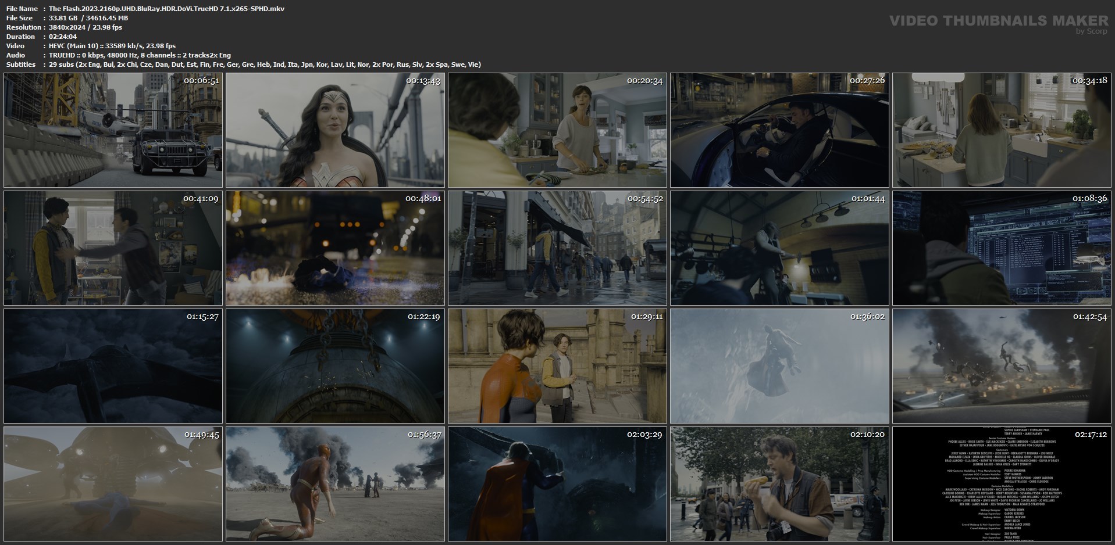Open the dark aircraft thumbnail at 01:15:27
The height and width of the screenshot is (545, 1115).
coord(113,366)
